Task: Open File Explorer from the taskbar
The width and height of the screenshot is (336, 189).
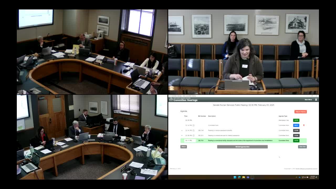Action: [244, 177]
